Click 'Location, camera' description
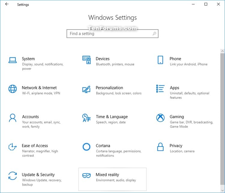Image resolution: width=225 pixels, height=193 pixels. tap(182, 151)
